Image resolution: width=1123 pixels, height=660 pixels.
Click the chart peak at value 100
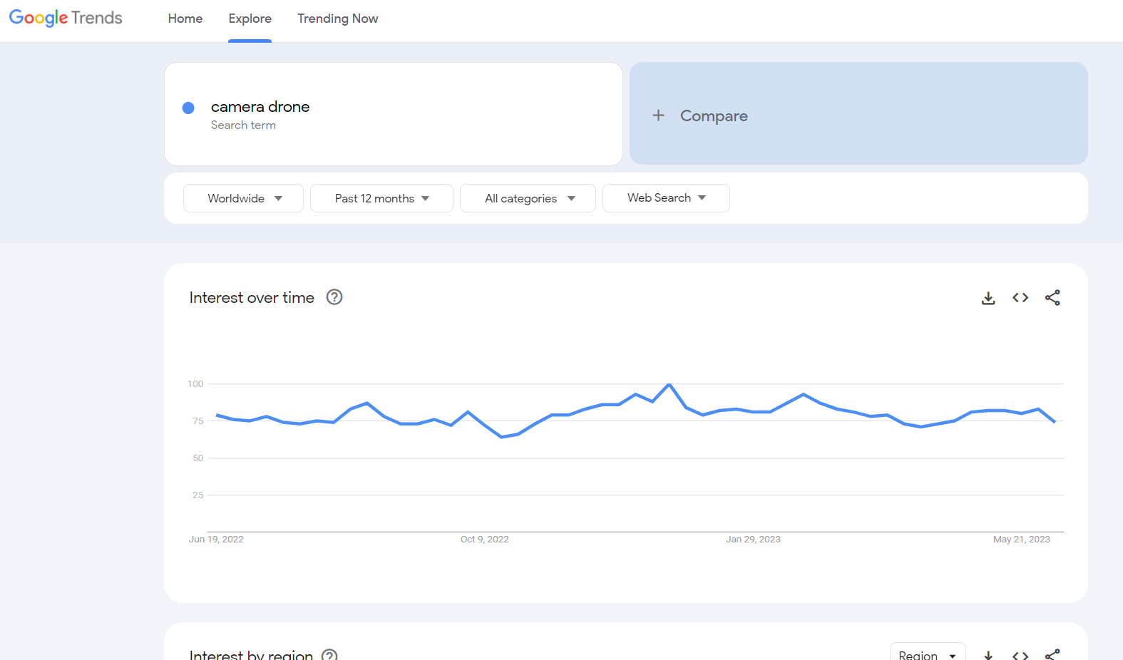tap(669, 385)
